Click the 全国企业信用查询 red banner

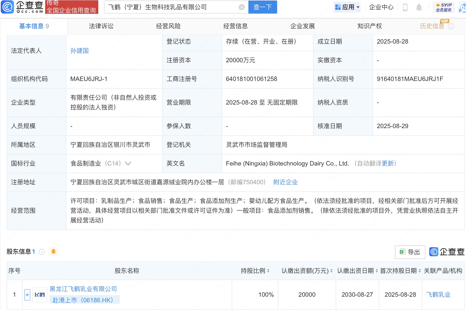(72, 7)
